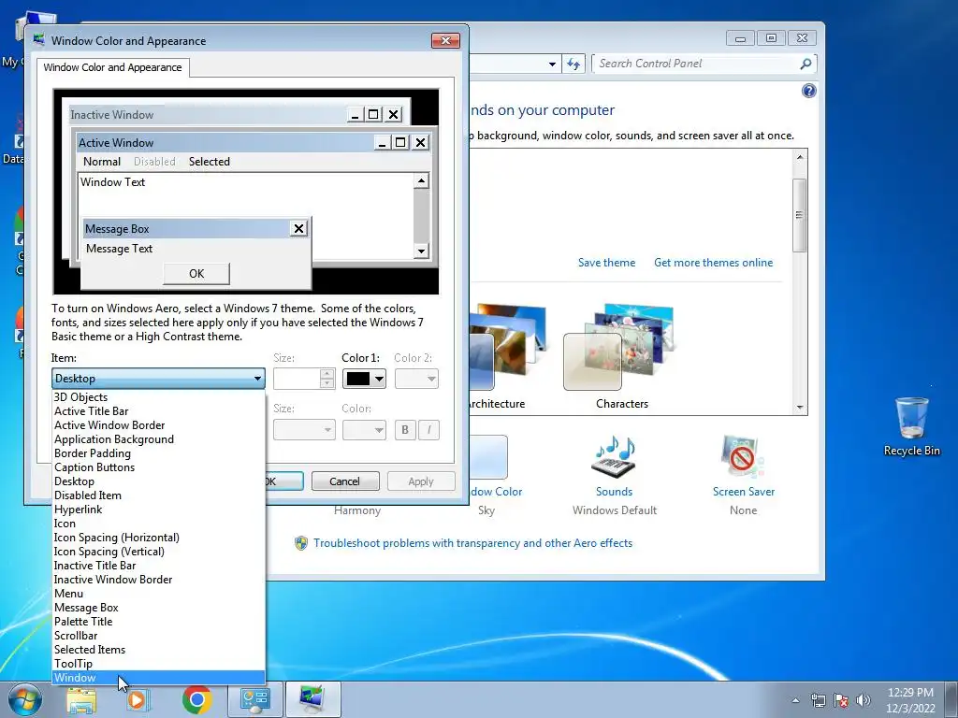Image resolution: width=958 pixels, height=718 pixels.
Task: Click the themes list scrollbar thumb
Action: click(x=799, y=215)
